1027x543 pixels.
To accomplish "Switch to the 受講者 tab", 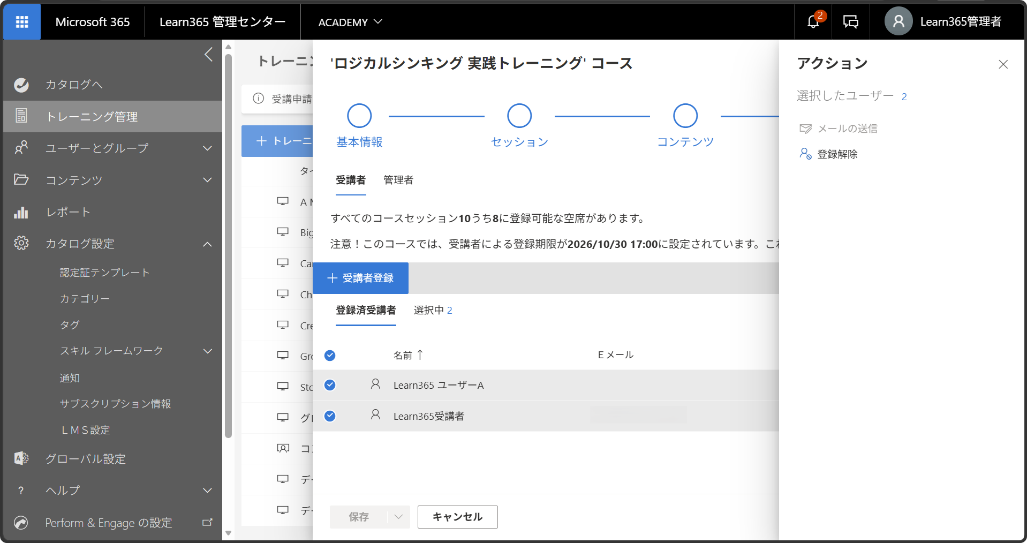I will coord(351,180).
